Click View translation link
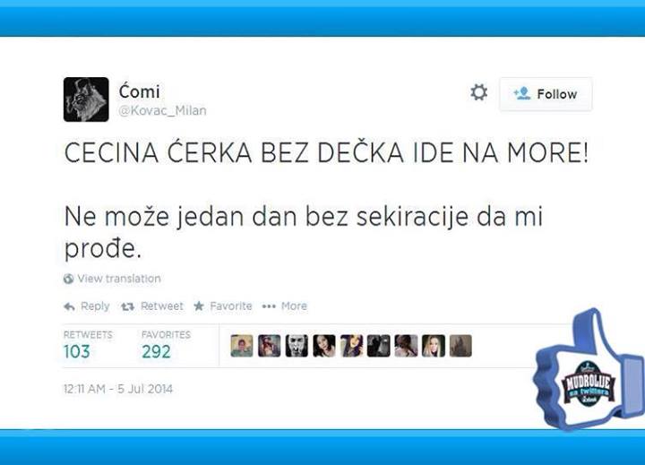This screenshot has width=645, height=465. coord(119,279)
